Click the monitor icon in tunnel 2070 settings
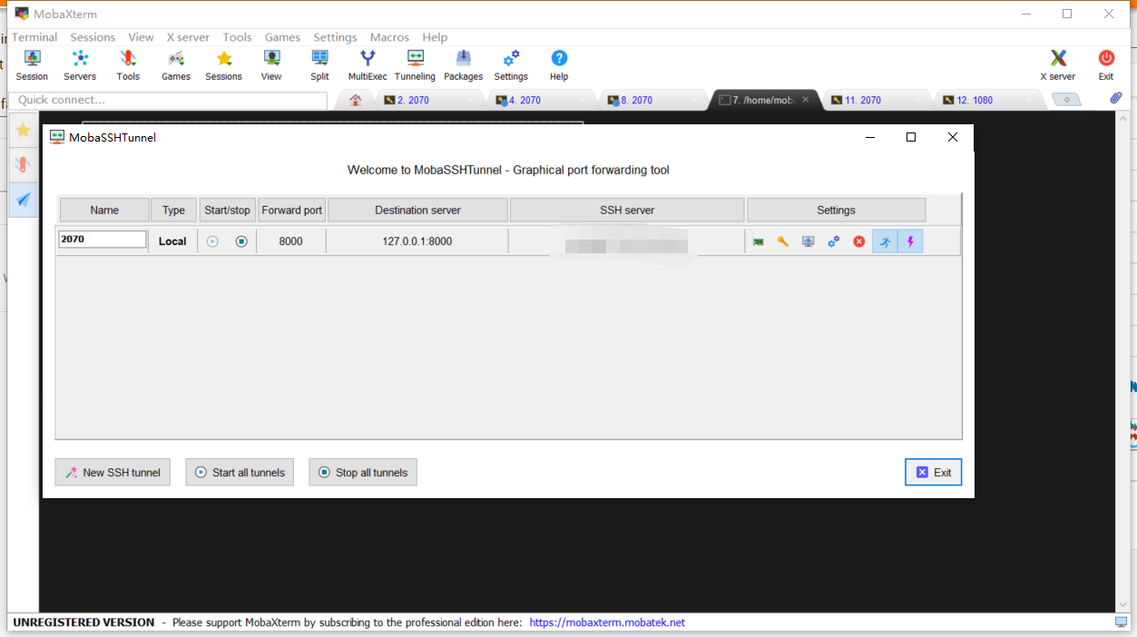1137x637 pixels. tap(809, 241)
